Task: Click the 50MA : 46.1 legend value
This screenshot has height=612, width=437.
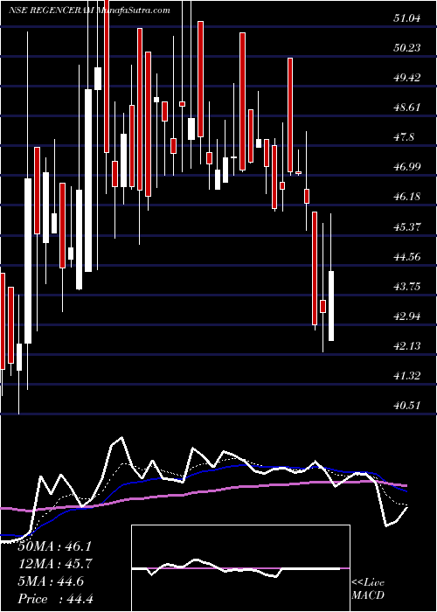Action: pos(54,546)
